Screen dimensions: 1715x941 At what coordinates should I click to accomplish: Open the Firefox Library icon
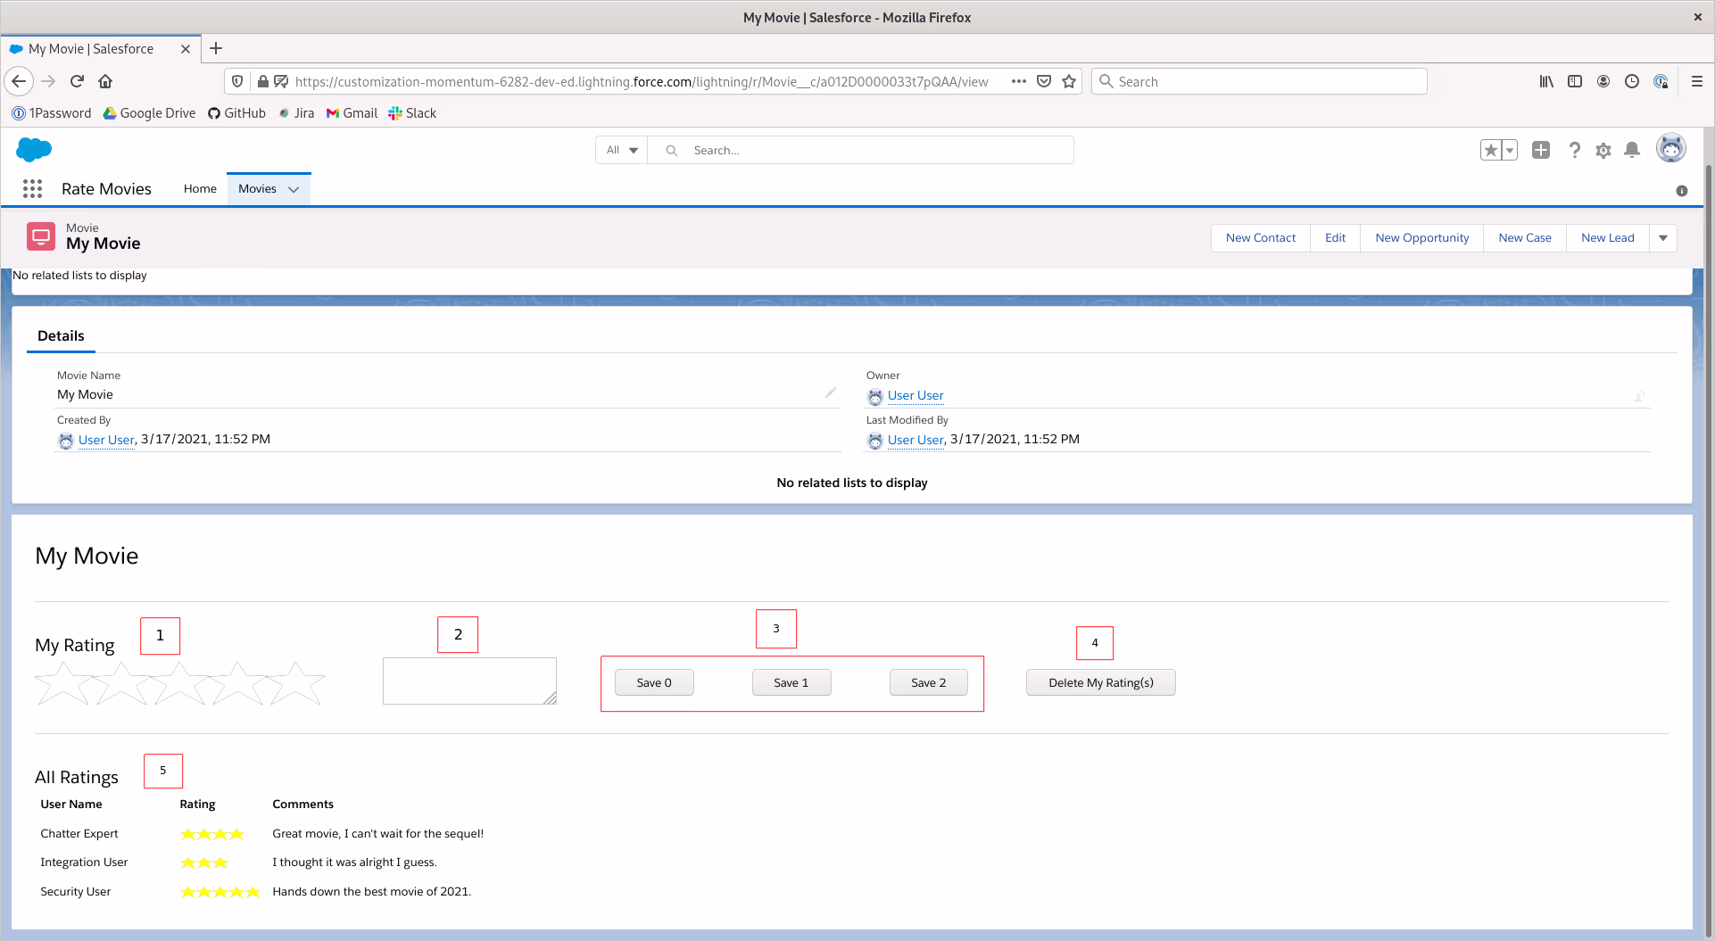[1546, 81]
